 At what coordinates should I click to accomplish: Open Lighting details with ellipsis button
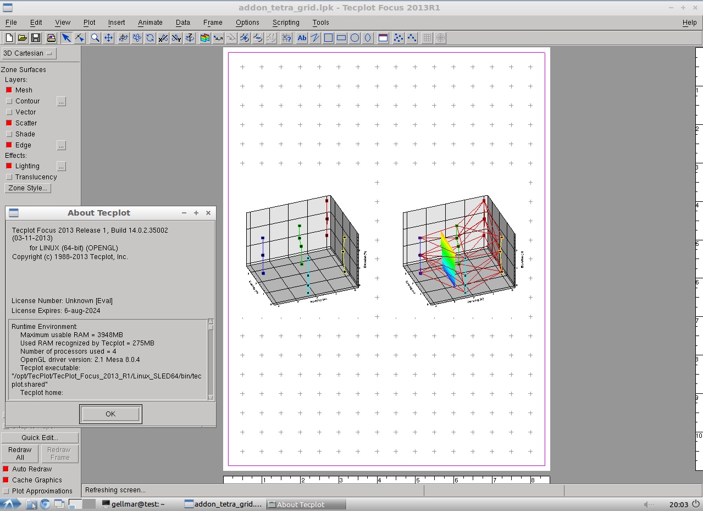pos(62,166)
